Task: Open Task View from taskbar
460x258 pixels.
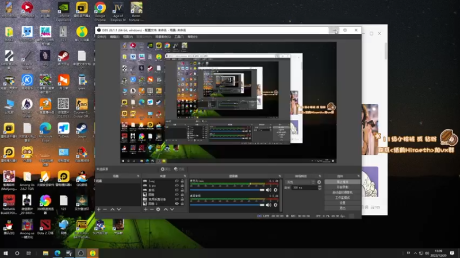Action: (28, 253)
